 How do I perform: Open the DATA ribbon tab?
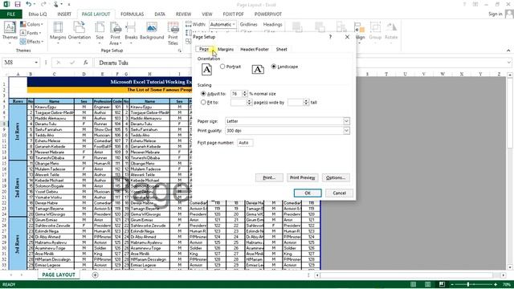tap(160, 14)
